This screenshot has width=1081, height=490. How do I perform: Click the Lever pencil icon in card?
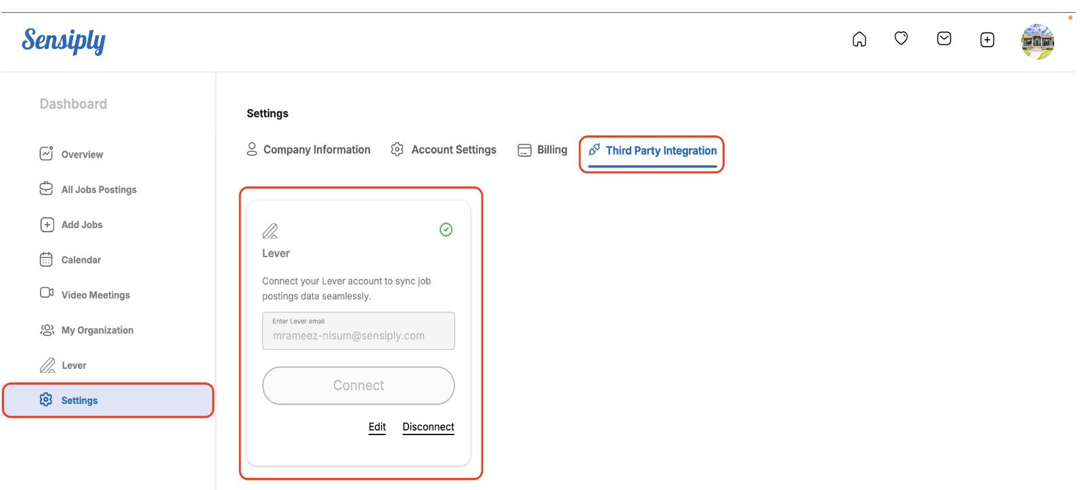tap(270, 231)
